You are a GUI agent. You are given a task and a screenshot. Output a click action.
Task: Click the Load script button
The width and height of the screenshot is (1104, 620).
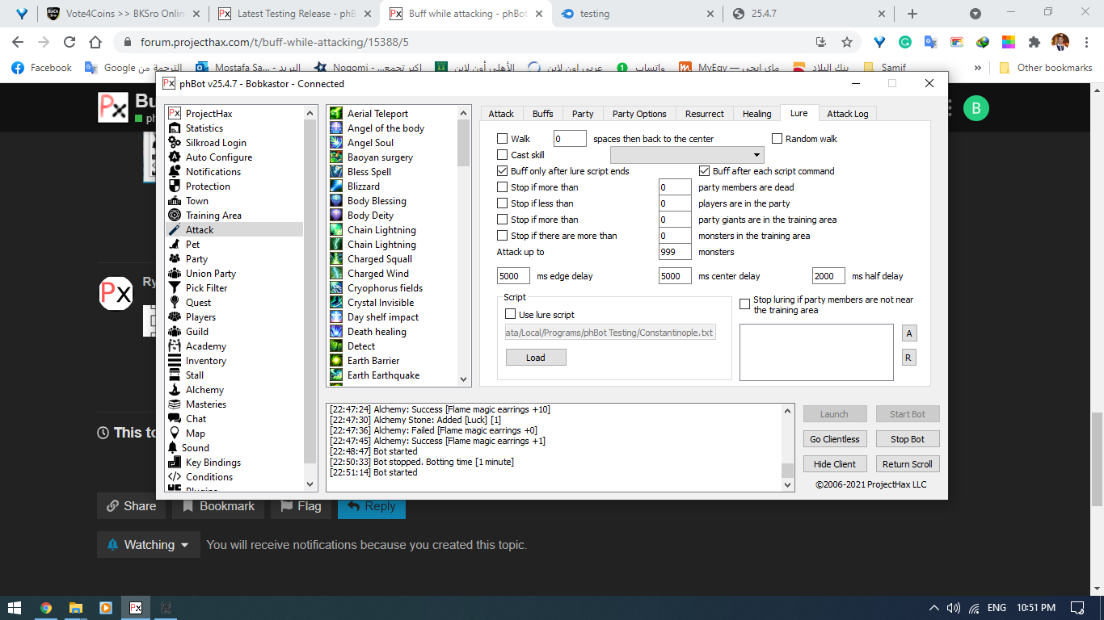click(535, 358)
